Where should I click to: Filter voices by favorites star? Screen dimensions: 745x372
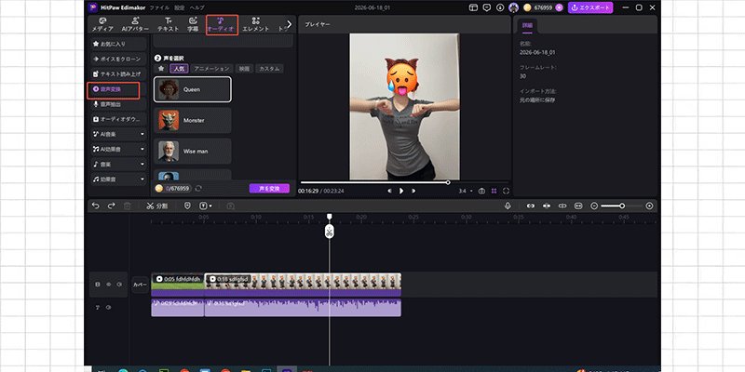pos(161,68)
